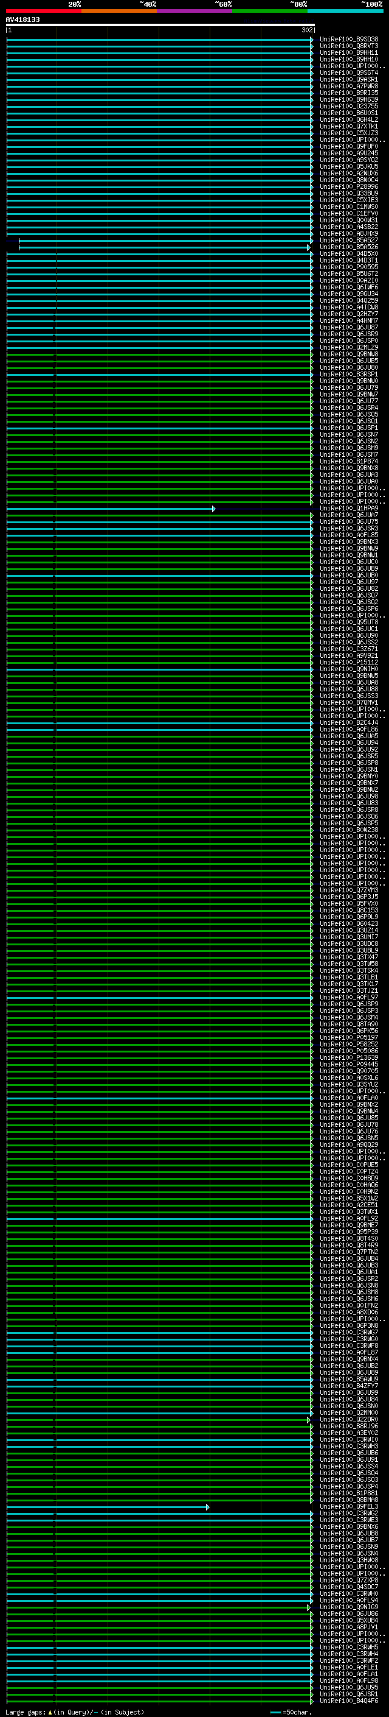Select label UniRef100_A8PJV1
Image resolution: width=389 pixels, height=1717 pixels.
coord(348,1627)
